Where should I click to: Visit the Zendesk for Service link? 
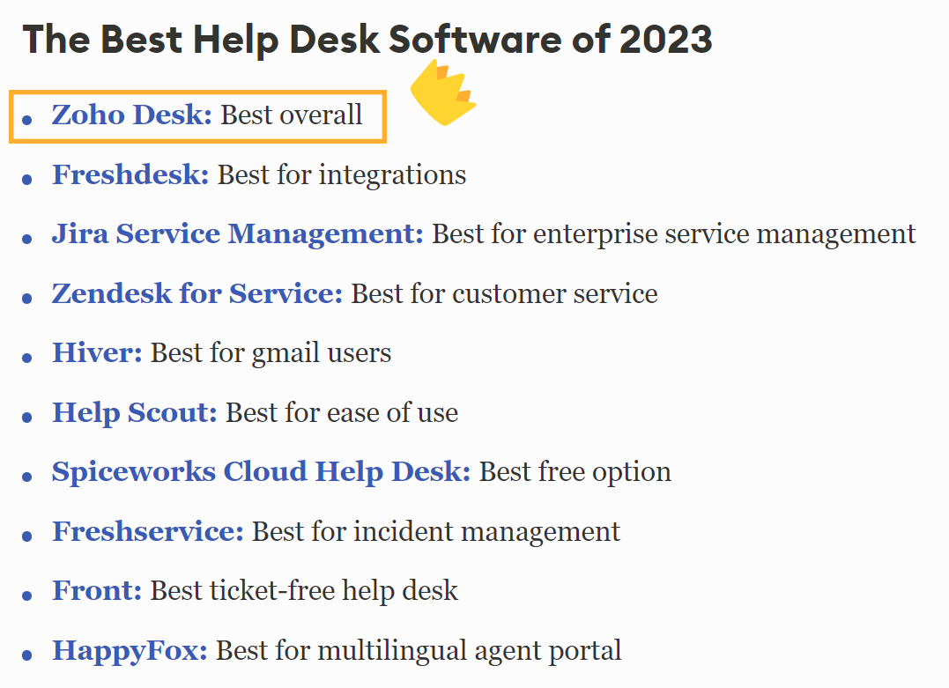pos(196,293)
